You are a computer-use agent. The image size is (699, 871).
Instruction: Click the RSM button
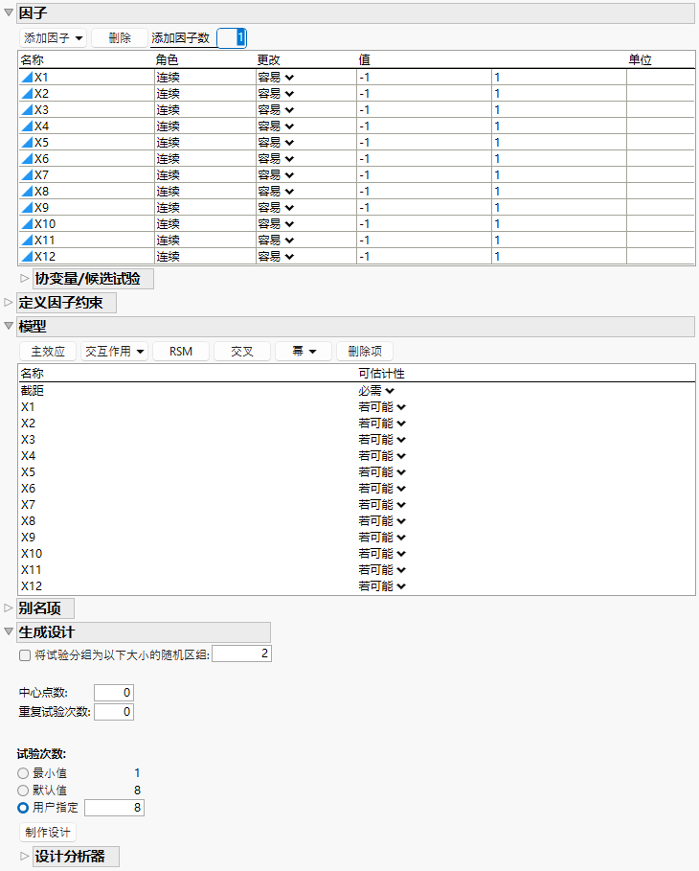181,351
